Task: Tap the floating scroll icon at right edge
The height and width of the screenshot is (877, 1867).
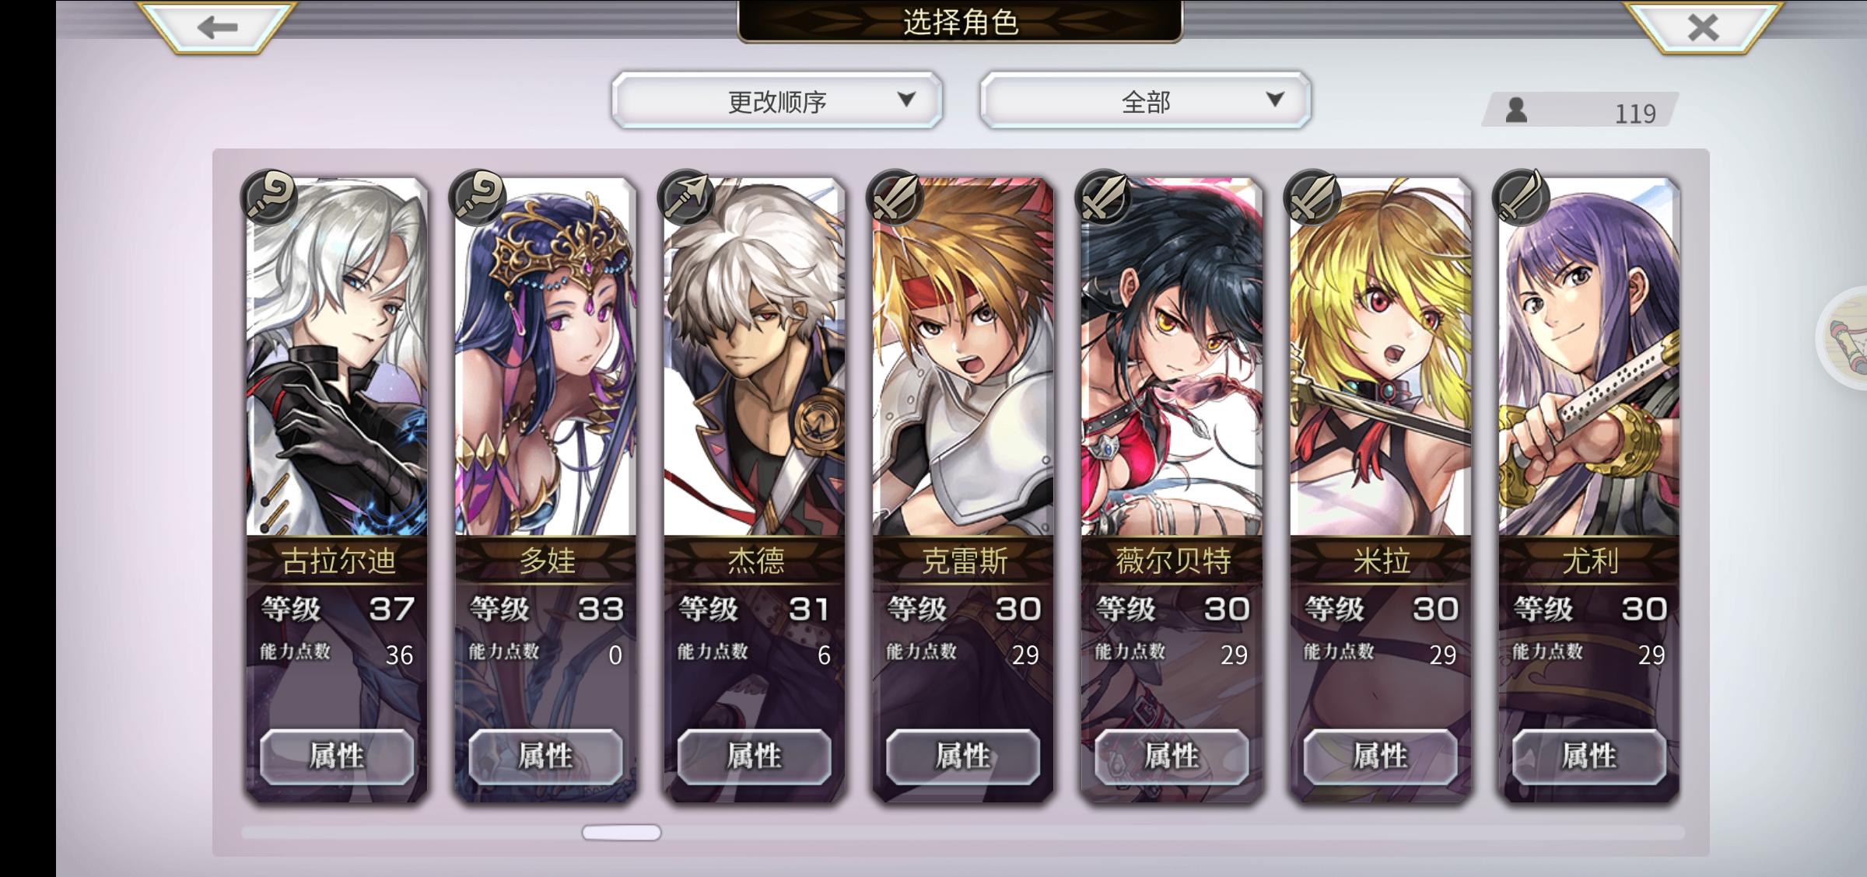Action: coord(1845,338)
